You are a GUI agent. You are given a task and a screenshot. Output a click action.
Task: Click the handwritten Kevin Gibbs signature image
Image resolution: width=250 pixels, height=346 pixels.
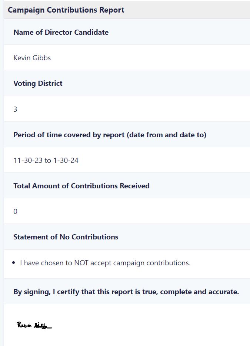click(x=34, y=325)
